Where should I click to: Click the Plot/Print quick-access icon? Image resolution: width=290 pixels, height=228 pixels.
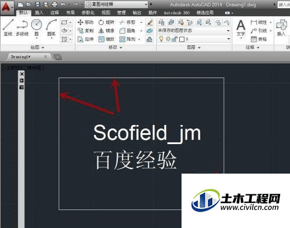click(x=55, y=5)
